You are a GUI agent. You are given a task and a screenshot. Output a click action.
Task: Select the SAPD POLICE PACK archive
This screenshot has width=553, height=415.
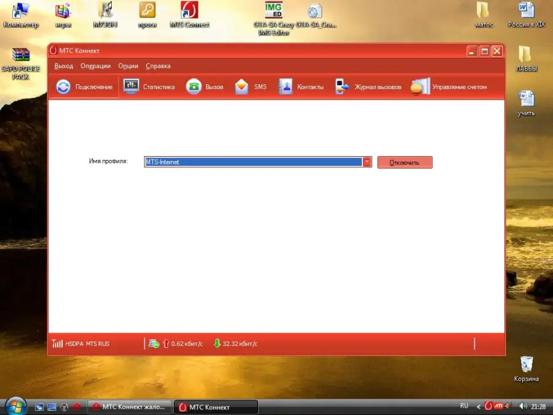pos(20,63)
